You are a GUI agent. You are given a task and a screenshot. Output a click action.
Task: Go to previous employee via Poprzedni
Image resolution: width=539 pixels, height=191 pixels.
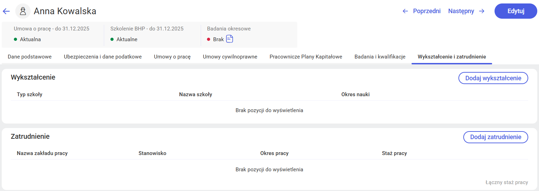point(426,11)
